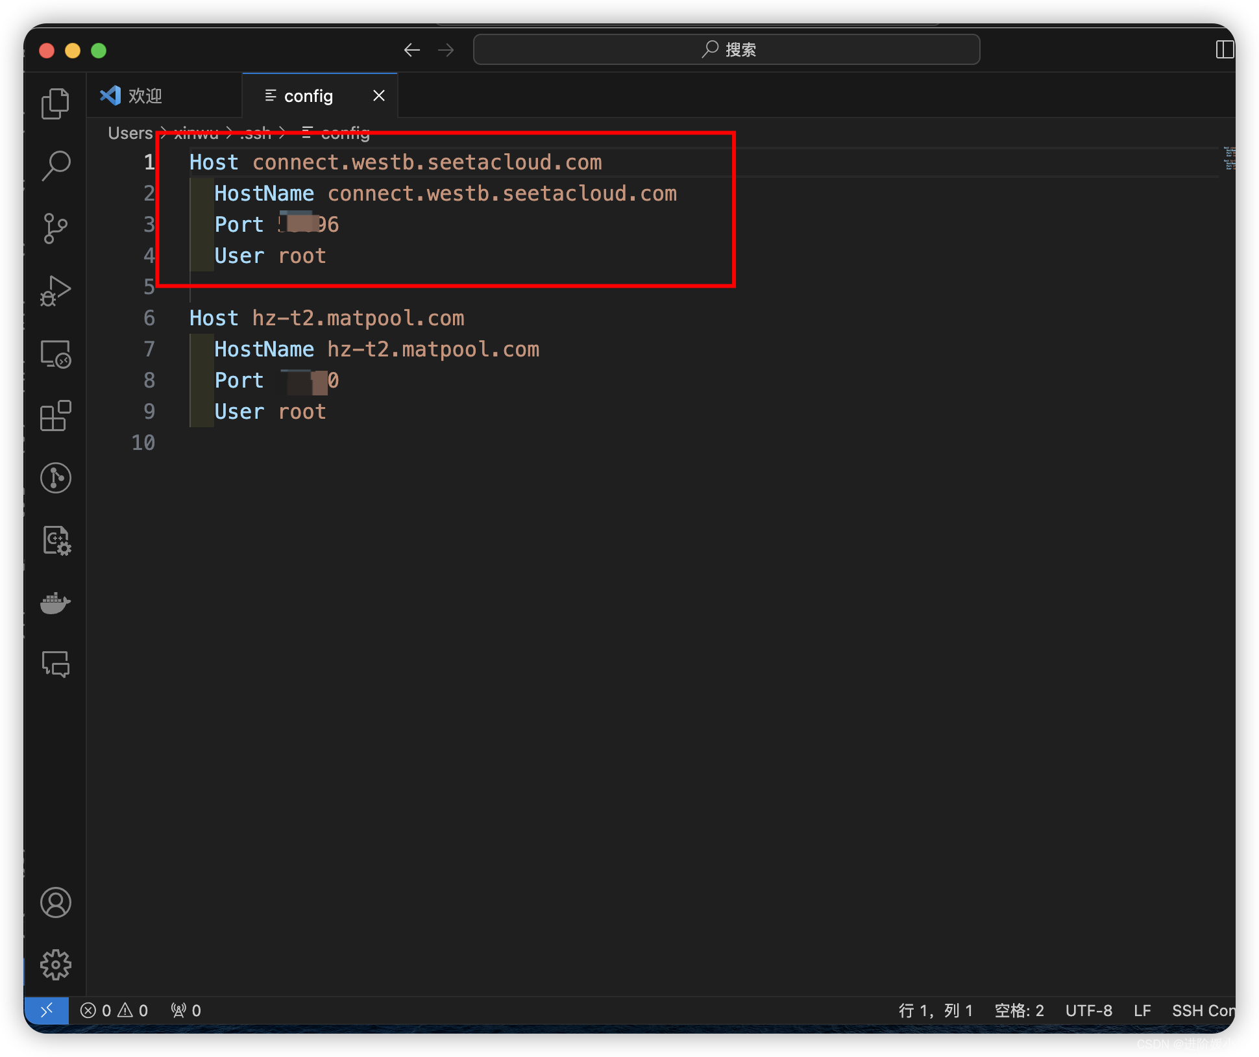The width and height of the screenshot is (1259, 1057).
Task: Show errors and warnings count in status bar
Action: [114, 1010]
